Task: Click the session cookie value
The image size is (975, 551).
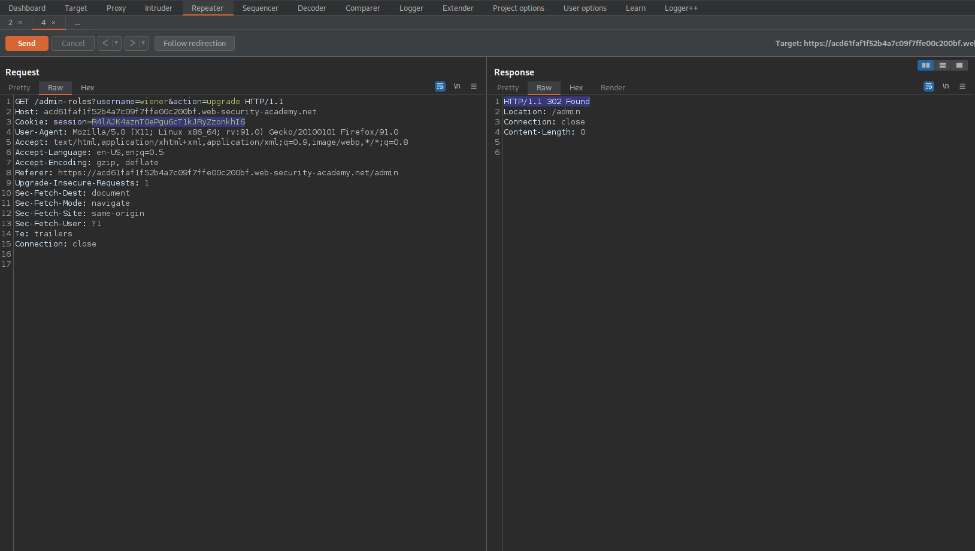Action: [x=168, y=122]
